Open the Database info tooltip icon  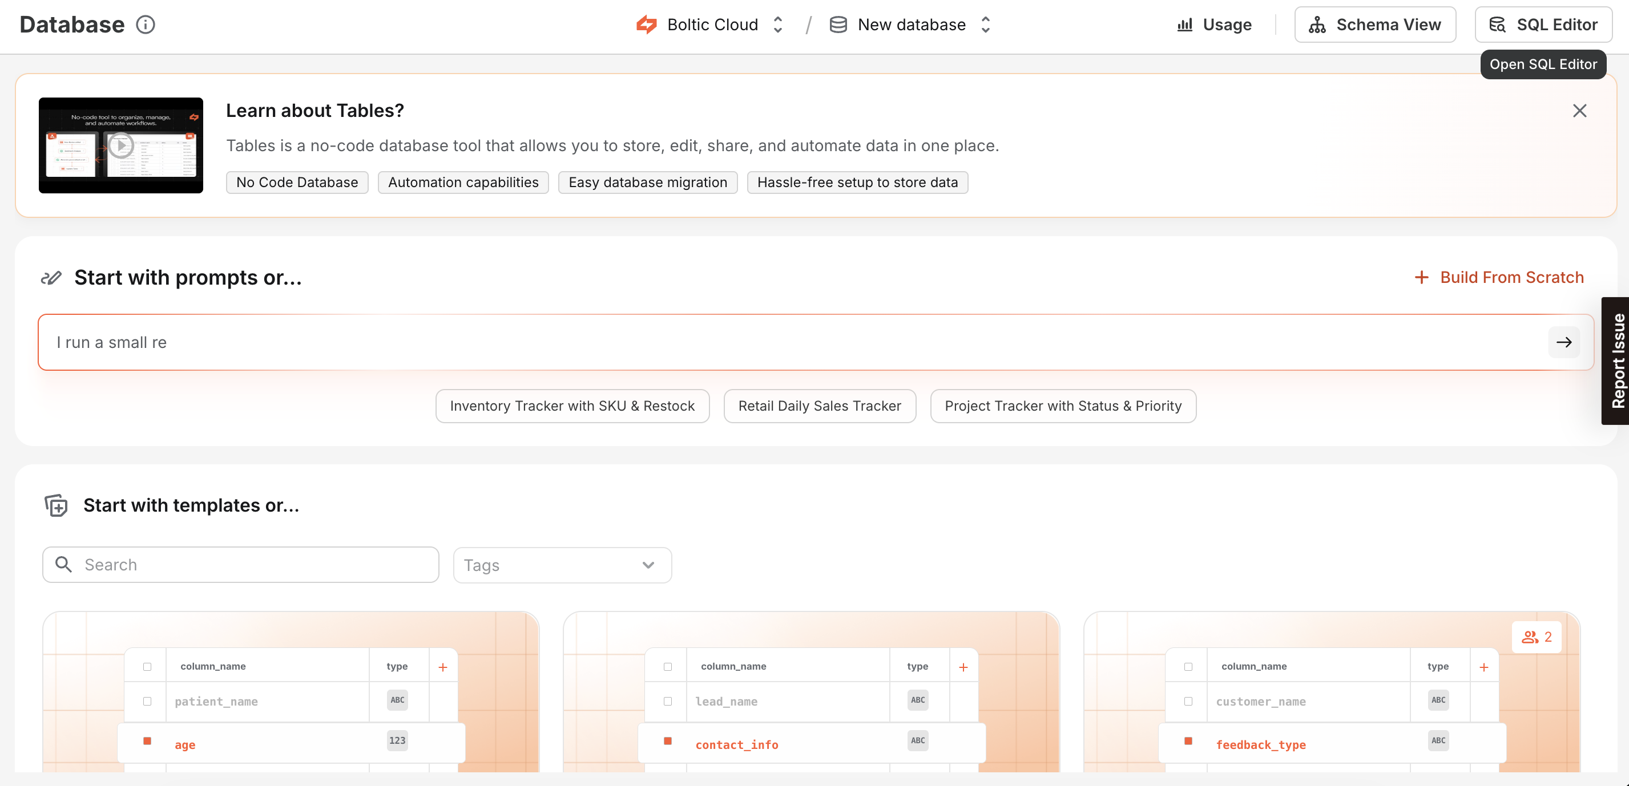tap(146, 25)
